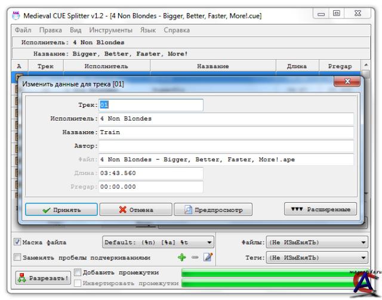Click the minus remove-mask icon

pyautogui.click(x=193, y=258)
